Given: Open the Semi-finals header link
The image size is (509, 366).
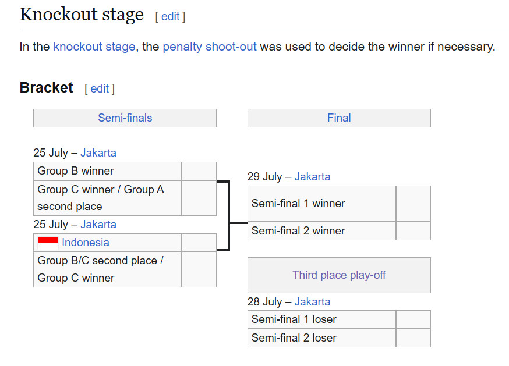Looking at the screenshot, I should tap(125, 118).
